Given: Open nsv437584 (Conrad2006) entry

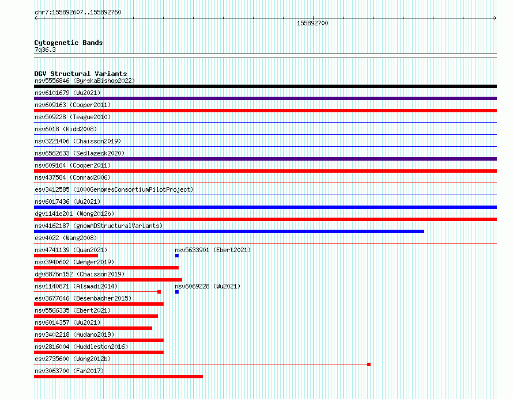Looking at the screenshot, I should click(73, 177).
